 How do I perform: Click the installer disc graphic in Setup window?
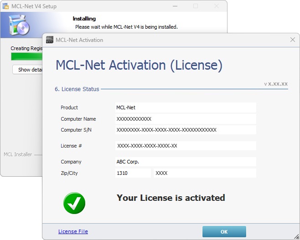click(19, 25)
